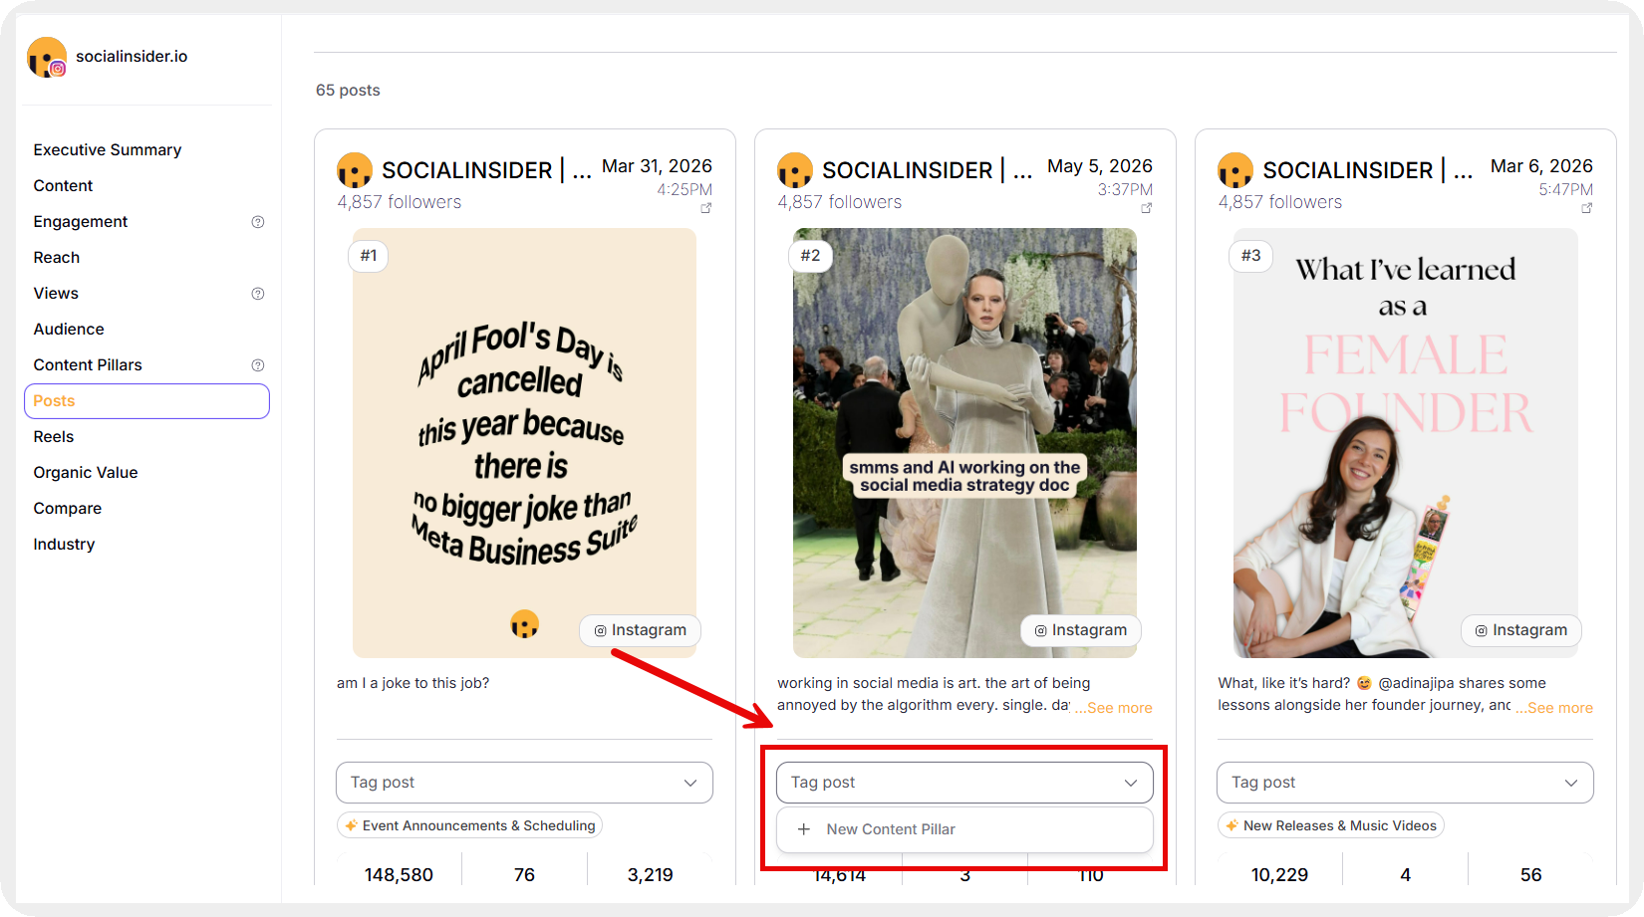The width and height of the screenshot is (1644, 917).
Task: Click the 65 posts count label
Action: click(x=348, y=91)
